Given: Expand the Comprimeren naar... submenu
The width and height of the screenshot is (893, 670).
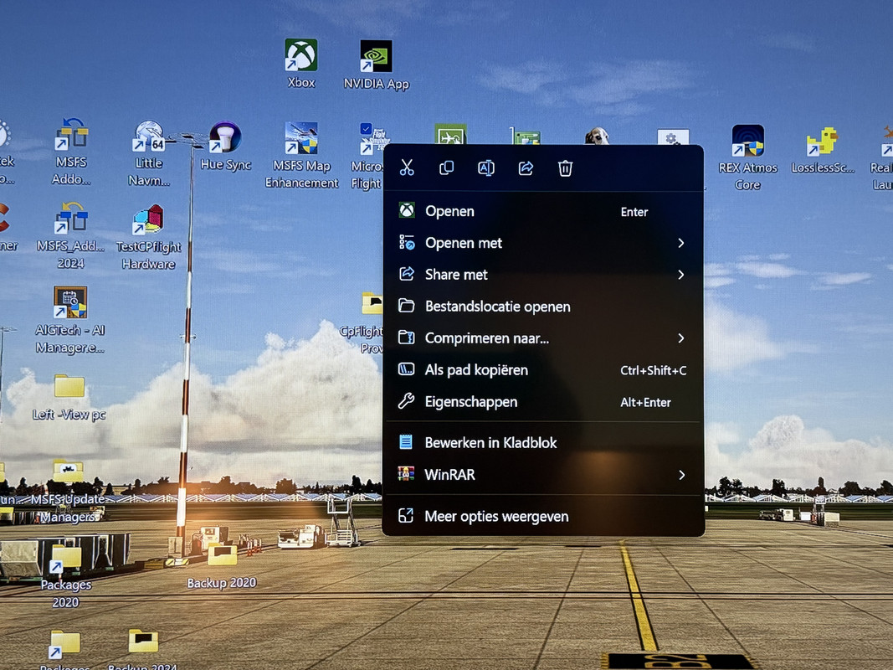Looking at the screenshot, I should (x=543, y=338).
